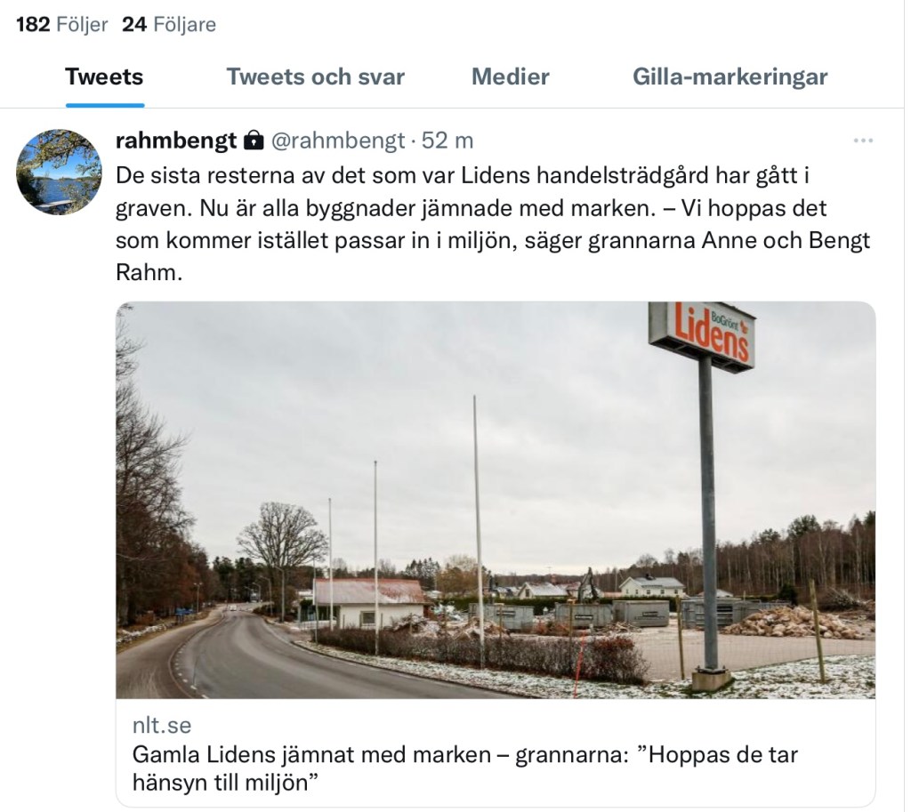Open the Gilla-markeringar tab
This screenshot has height=812, width=911.
[x=730, y=76]
